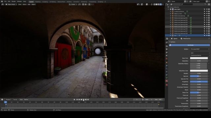The width and height of the screenshot is (211, 118).
Task: Open the Physics properties tab
Action: click(x=167, y=72)
